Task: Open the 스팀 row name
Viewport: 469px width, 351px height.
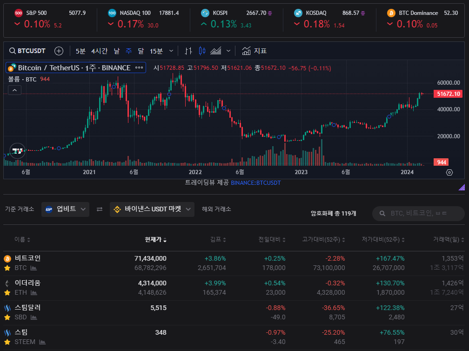Action: point(21,332)
